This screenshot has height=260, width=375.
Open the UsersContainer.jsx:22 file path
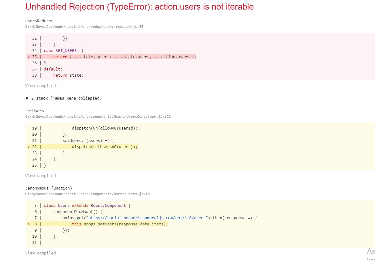[98, 117]
